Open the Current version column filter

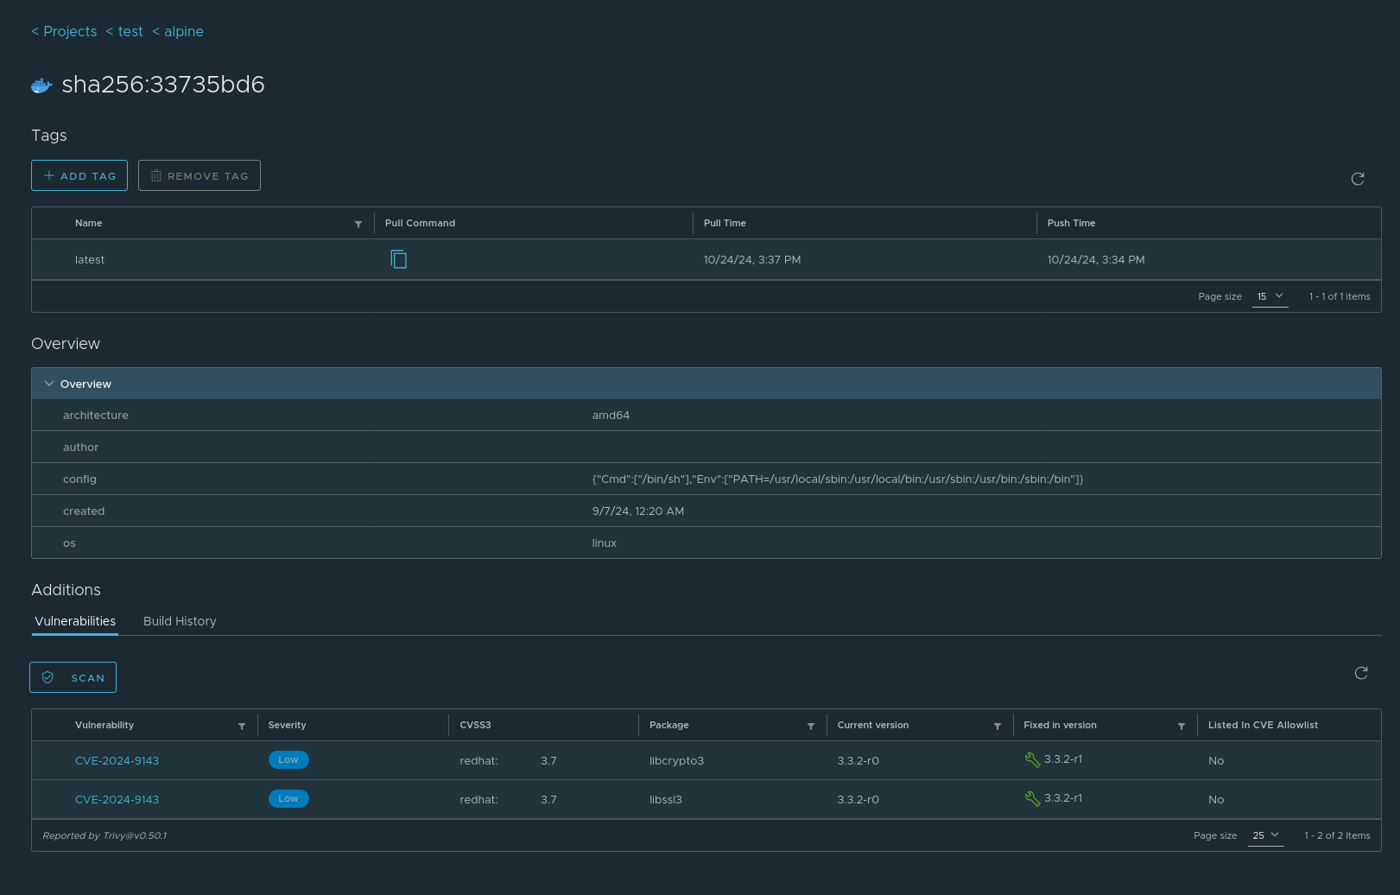pyautogui.click(x=998, y=726)
